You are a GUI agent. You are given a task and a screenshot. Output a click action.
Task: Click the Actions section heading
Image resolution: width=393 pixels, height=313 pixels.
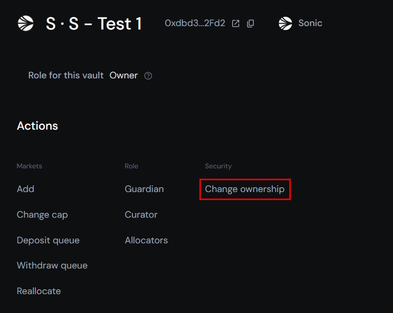[37, 126]
